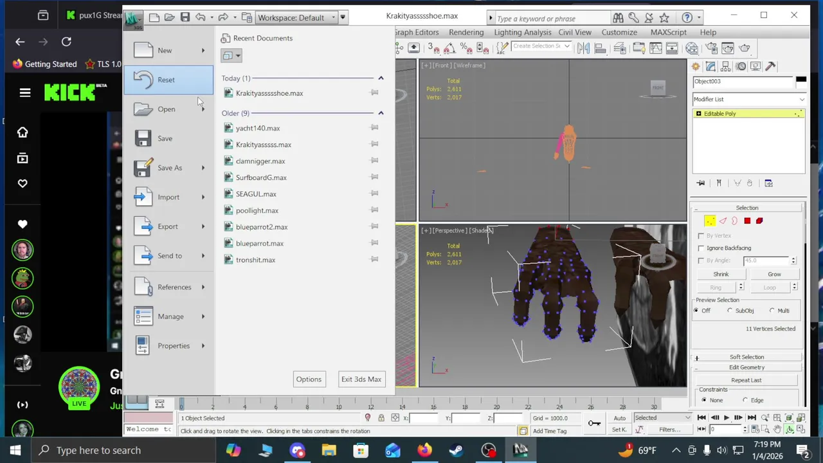The height and width of the screenshot is (463, 823).
Task: Click Exit 3ds Max button
Action: tap(361, 379)
